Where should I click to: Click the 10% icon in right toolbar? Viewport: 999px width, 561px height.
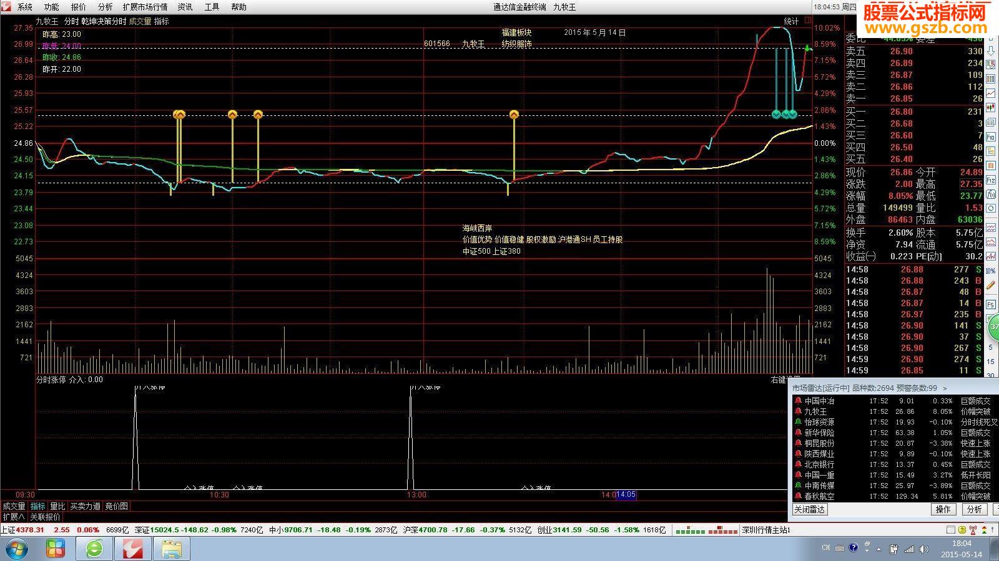[x=991, y=271]
